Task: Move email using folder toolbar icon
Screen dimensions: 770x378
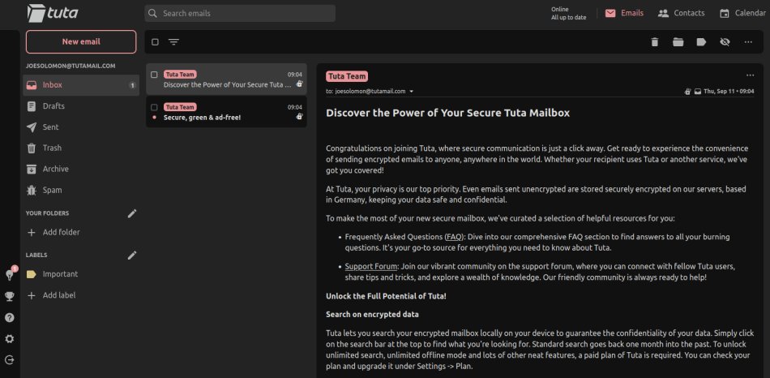Action: (678, 42)
